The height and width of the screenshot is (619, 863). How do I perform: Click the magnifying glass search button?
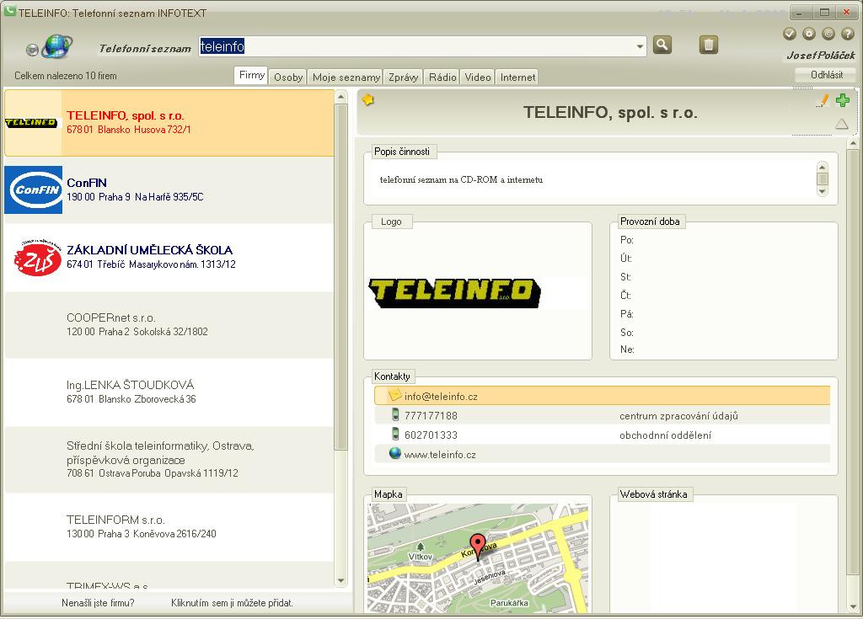point(662,45)
